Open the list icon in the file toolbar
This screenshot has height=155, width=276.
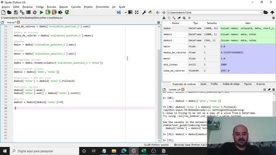28,12
